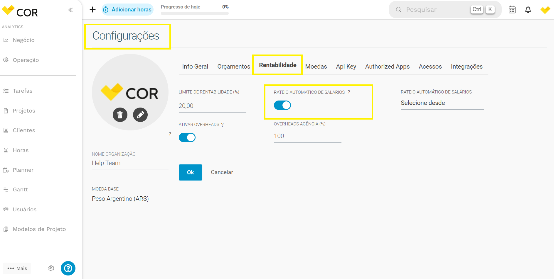Click the Progresso de hoje progress bar
Screen dimensions: 554x279
pos(195,13)
